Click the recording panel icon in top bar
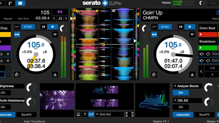219x123 pixels. [10, 3]
